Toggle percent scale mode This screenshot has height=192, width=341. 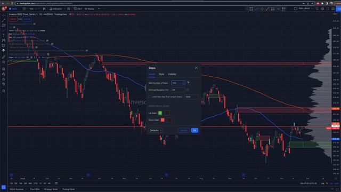pos(327,183)
